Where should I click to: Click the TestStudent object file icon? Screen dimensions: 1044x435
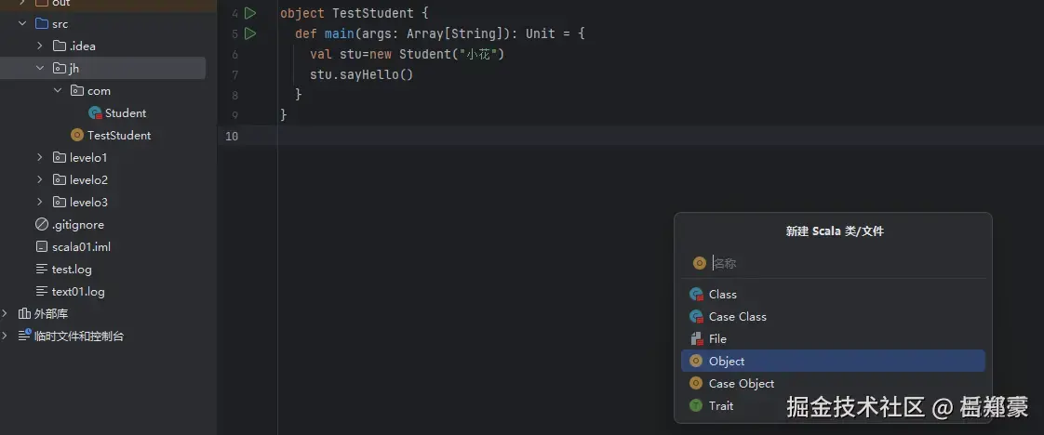click(77, 135)
